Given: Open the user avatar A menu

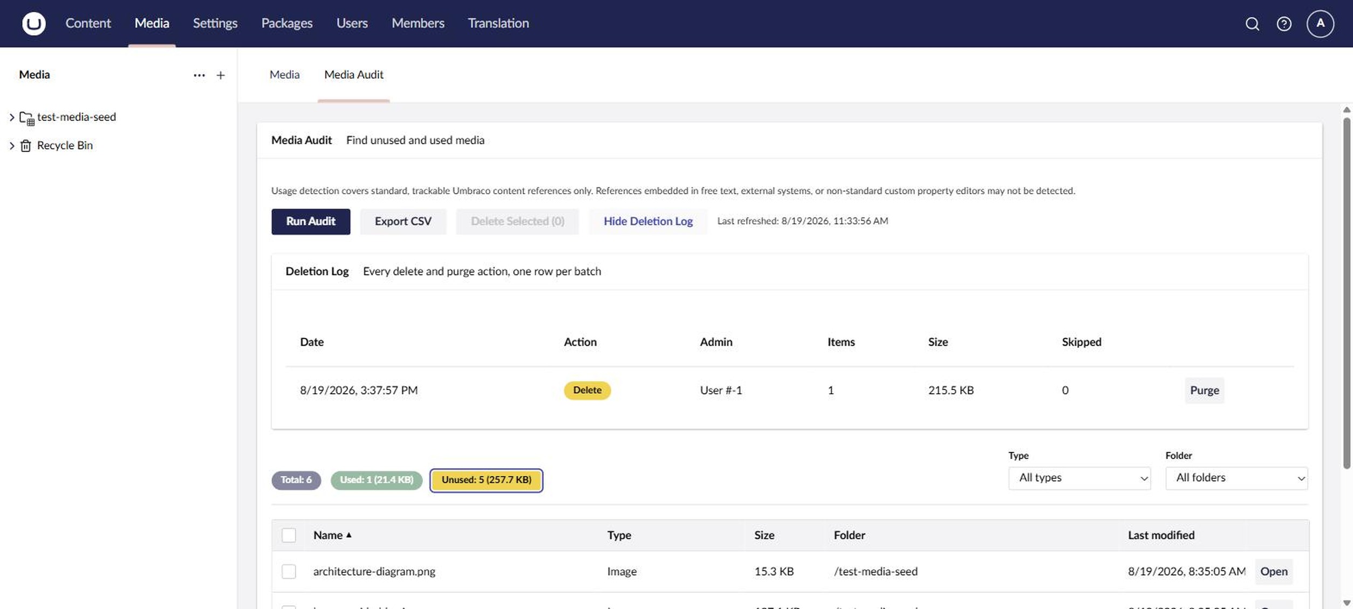Looking at the screenshot, I should coord(1320,24).
